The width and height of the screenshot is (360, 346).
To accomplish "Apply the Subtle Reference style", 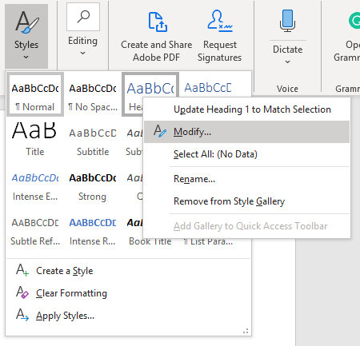I will click(35, 229).
